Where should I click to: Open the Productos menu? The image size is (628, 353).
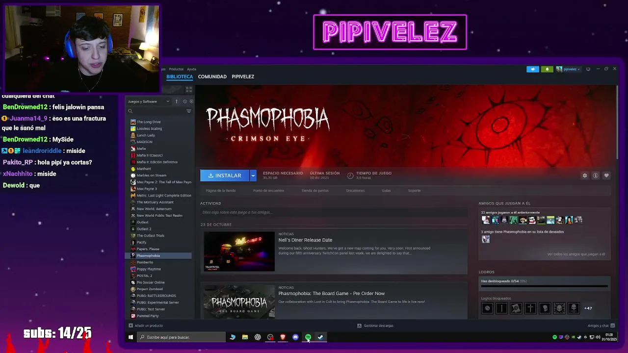tap(176, 69)
